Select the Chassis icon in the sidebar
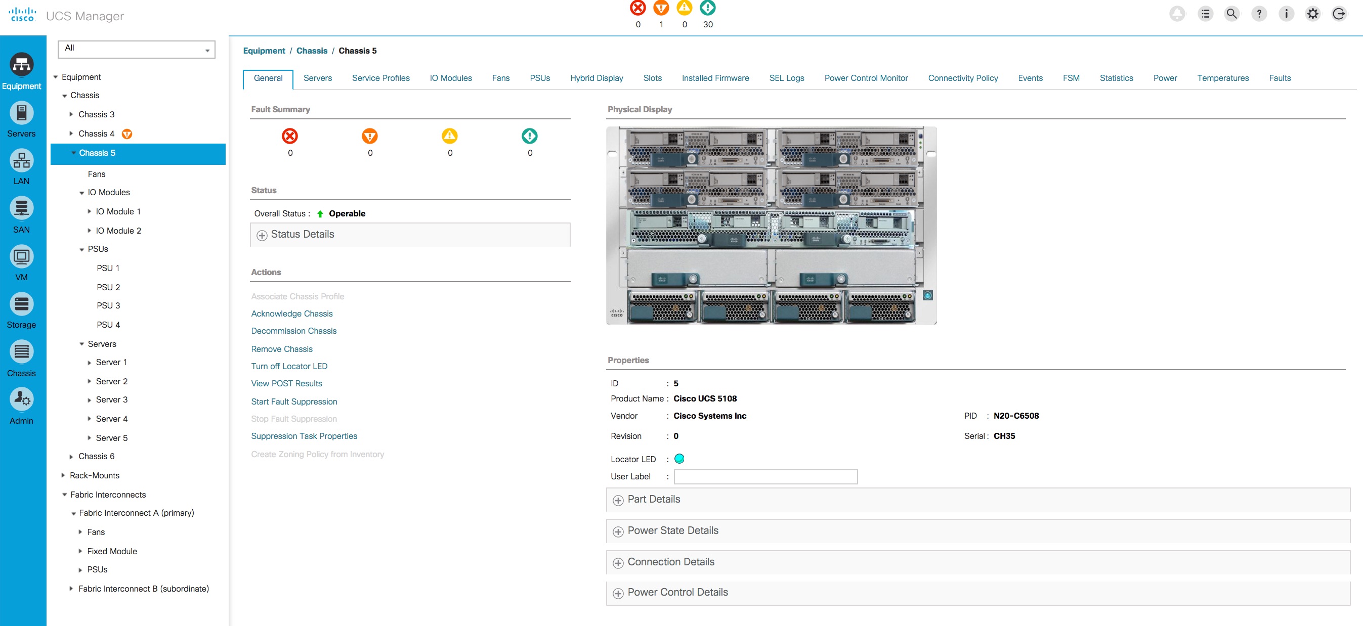 22,357
